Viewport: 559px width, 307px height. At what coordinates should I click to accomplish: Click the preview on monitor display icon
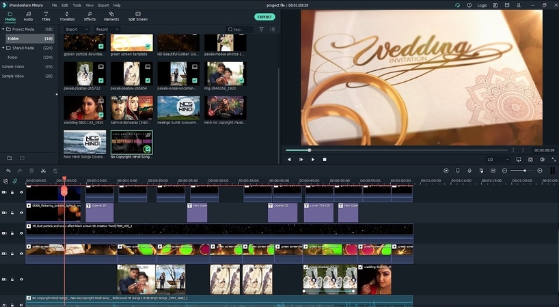tap(519, 160)
